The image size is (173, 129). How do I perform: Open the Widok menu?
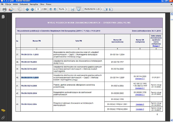15,4
